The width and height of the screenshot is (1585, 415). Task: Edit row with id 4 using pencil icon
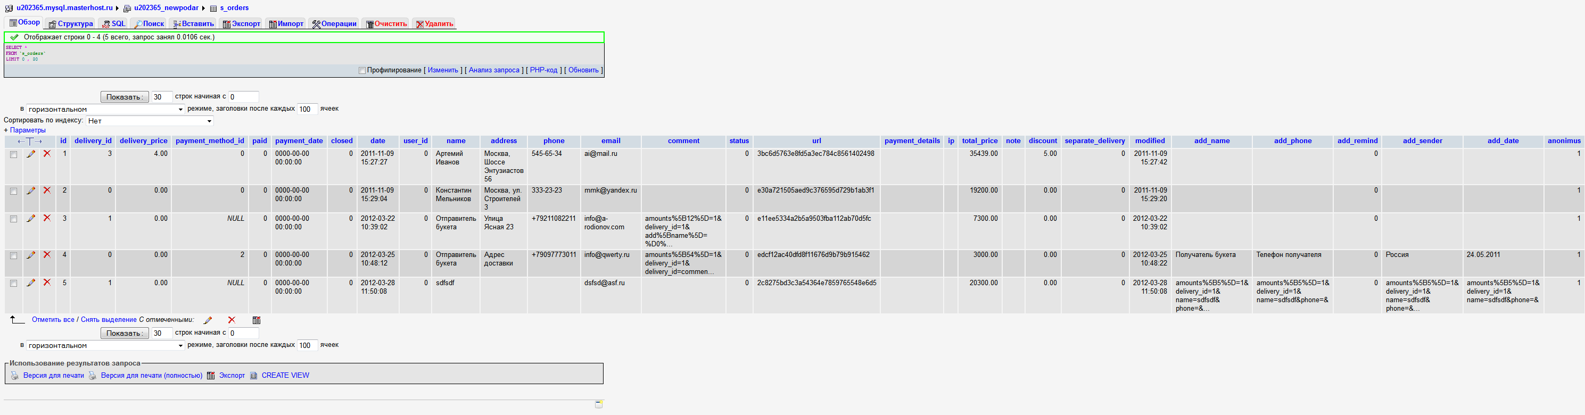tap(31, 254)
